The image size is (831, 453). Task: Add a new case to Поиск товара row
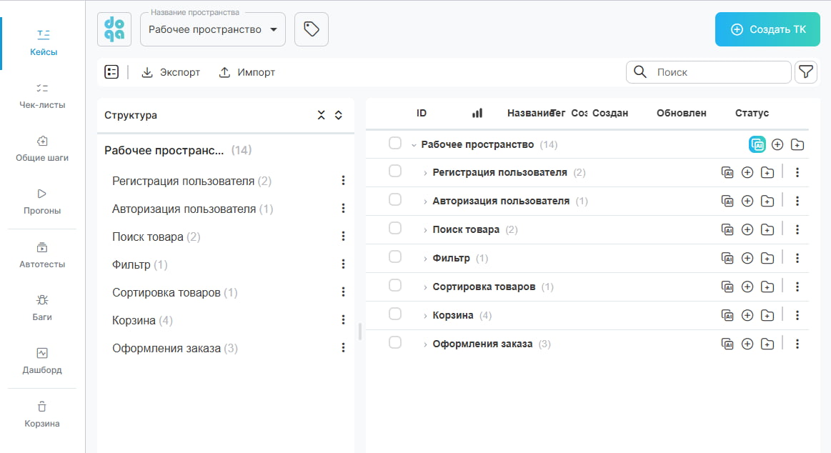point(747,229)
